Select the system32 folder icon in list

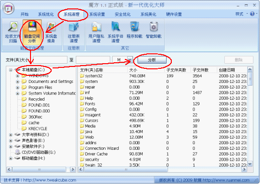coord(82,76)
